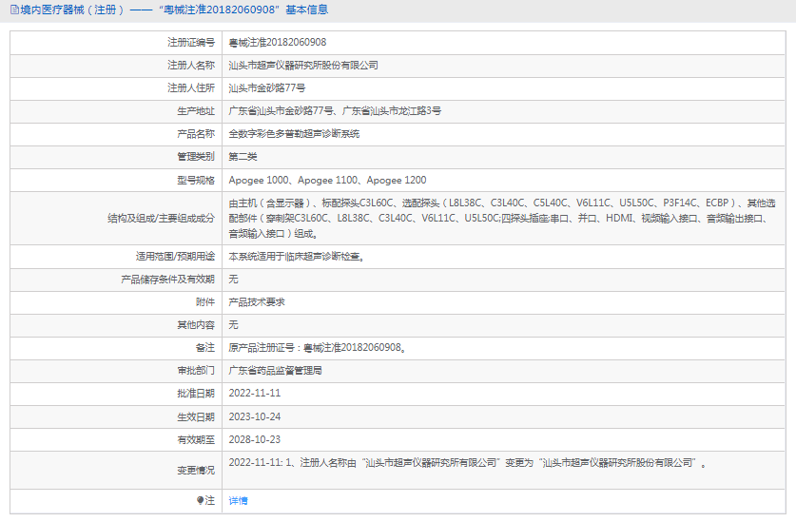The image size is (796, 522).
Task: Click attachment value 产品技术要求
Action: (257, 302)
